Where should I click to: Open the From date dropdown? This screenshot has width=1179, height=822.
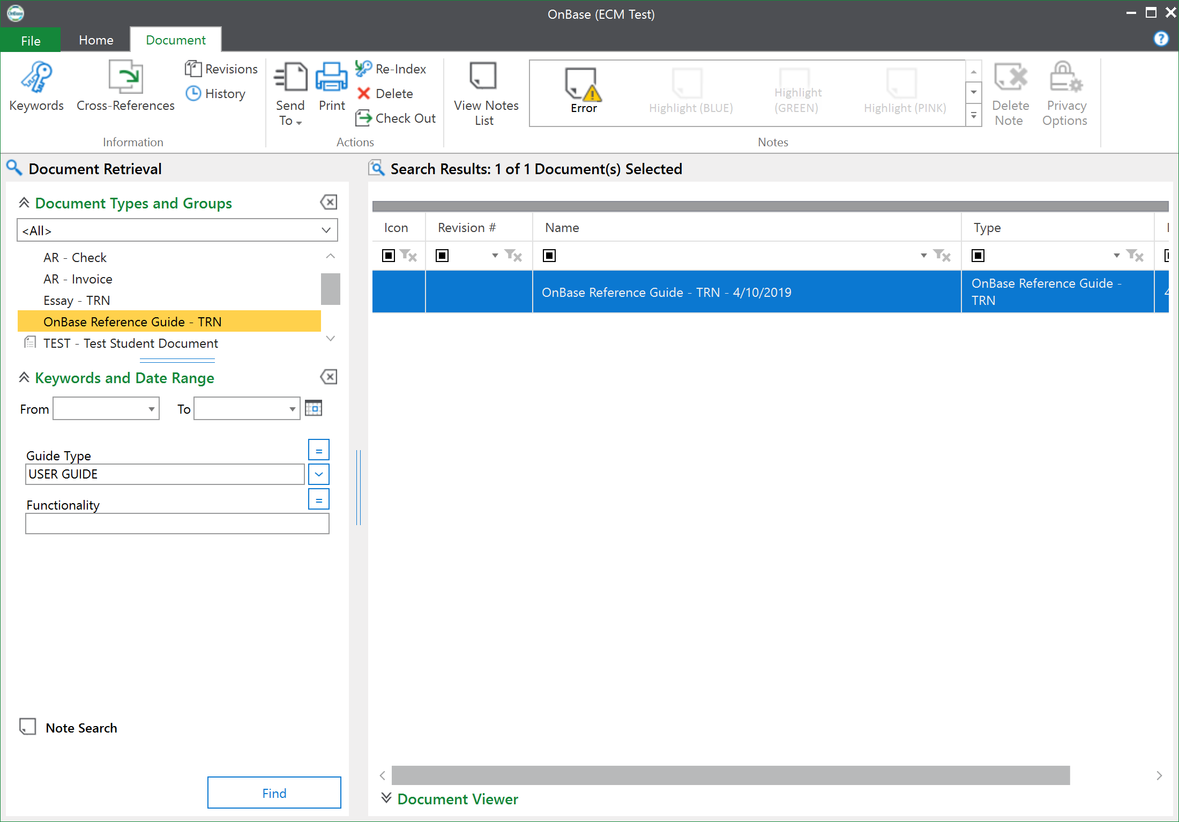pyautogui.click(x=152, y=409)
